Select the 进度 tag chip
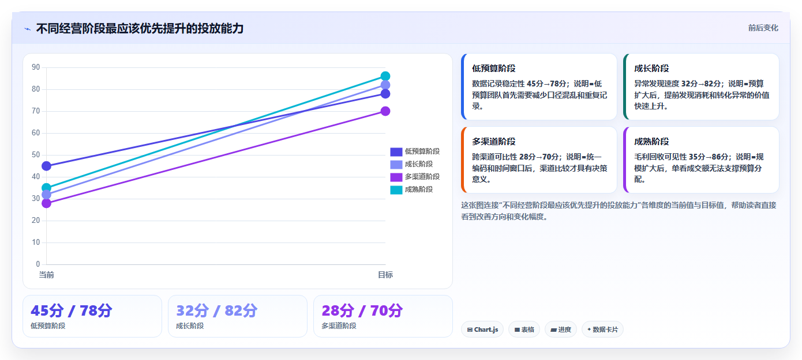This screenshot has height=360, width=802. pyautogui.click(x=560, y=329)
